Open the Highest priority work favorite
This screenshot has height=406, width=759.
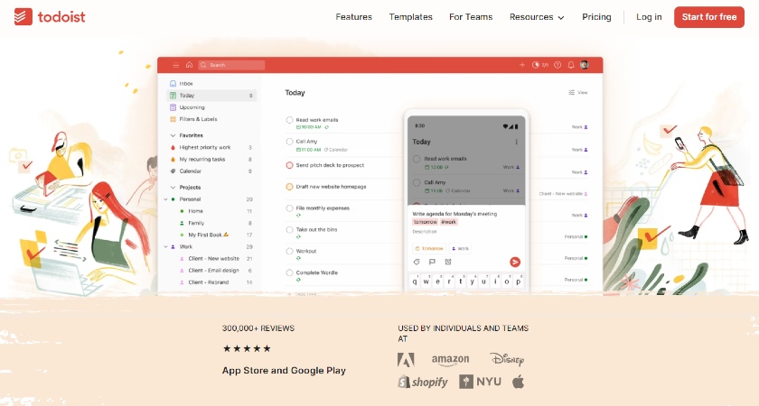coord(211,147)
